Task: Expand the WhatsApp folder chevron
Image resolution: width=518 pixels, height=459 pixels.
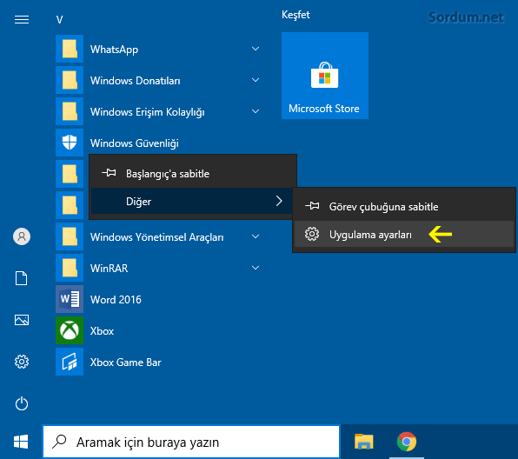Action: (256, 49)
